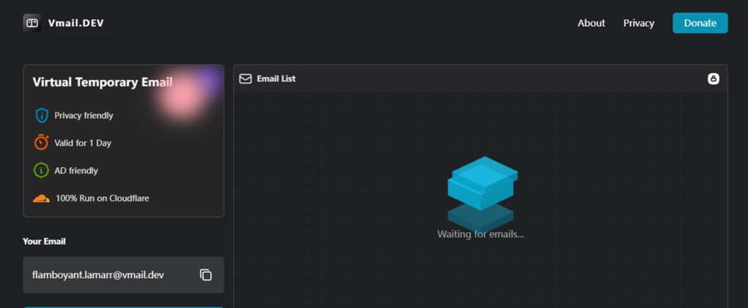
Task: Click the blue inbox box illustration
Action: 483,183
